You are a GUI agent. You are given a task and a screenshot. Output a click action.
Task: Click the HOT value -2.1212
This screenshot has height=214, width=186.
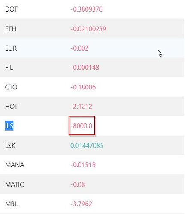(x=81, y=107)
